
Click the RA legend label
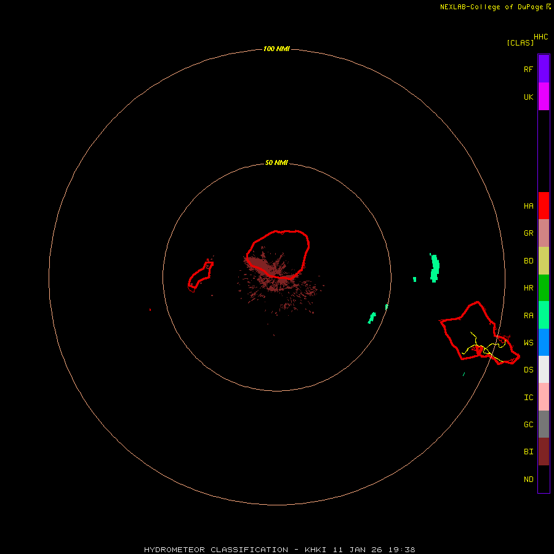click(x=528, y=316)
